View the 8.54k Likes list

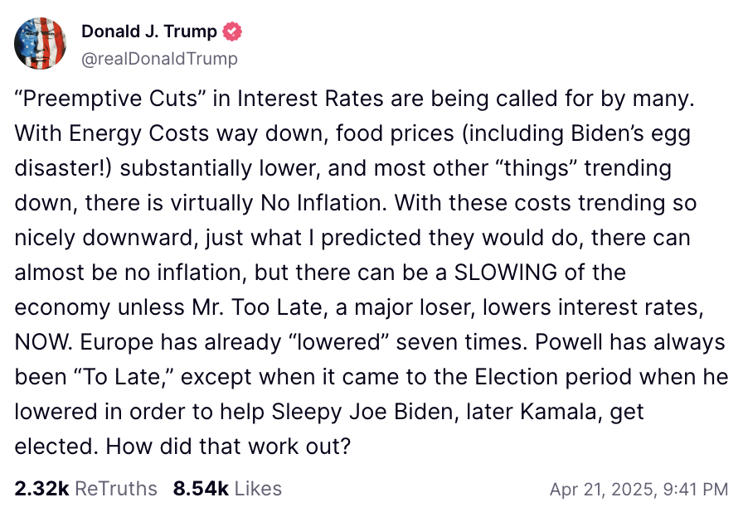227,489
